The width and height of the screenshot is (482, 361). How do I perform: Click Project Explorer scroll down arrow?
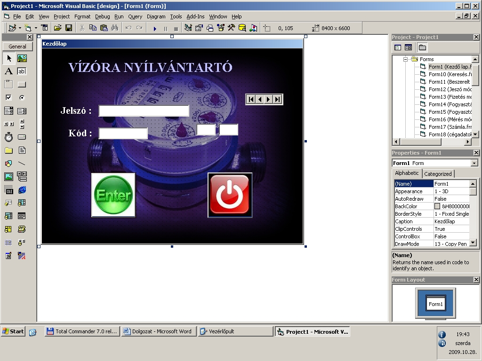click(x=475, y=134)
